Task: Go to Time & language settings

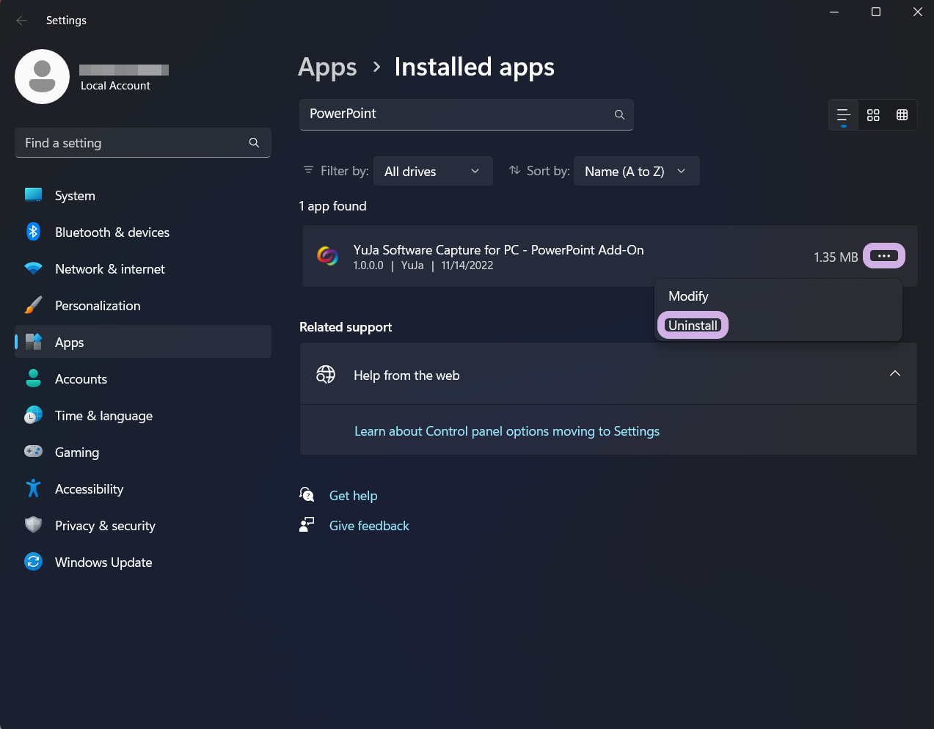Action: [143, 416]
